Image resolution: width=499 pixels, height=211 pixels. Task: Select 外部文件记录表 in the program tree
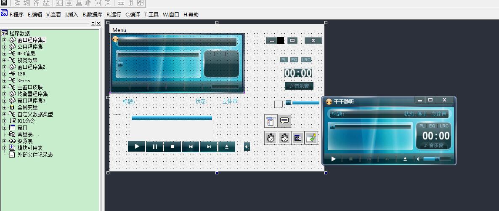[x=35, y=155]
